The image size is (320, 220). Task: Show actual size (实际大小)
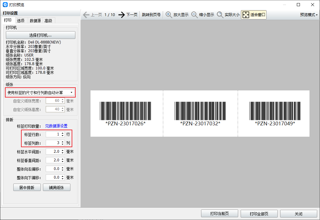pos(228,15)
